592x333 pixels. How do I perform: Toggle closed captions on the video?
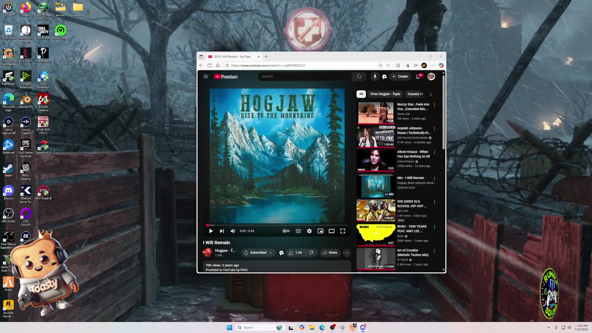point(298,231)
